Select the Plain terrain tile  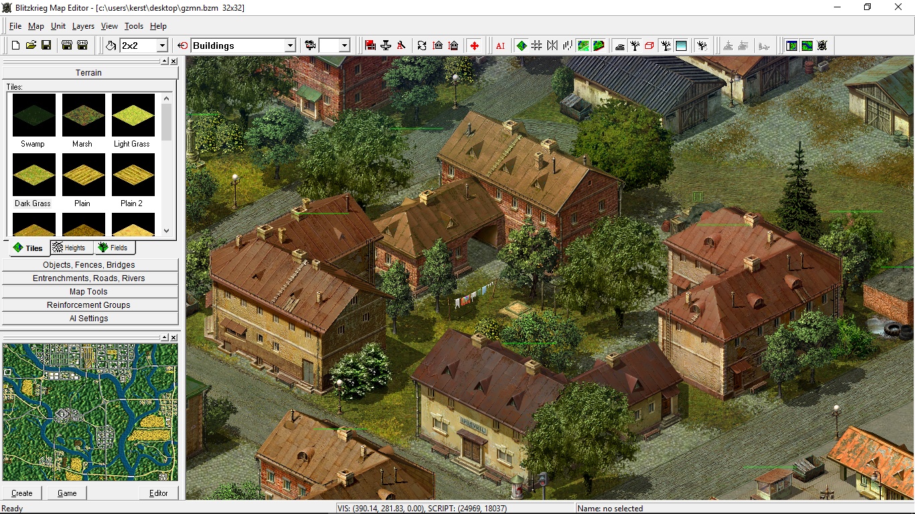tap(83, 180)
